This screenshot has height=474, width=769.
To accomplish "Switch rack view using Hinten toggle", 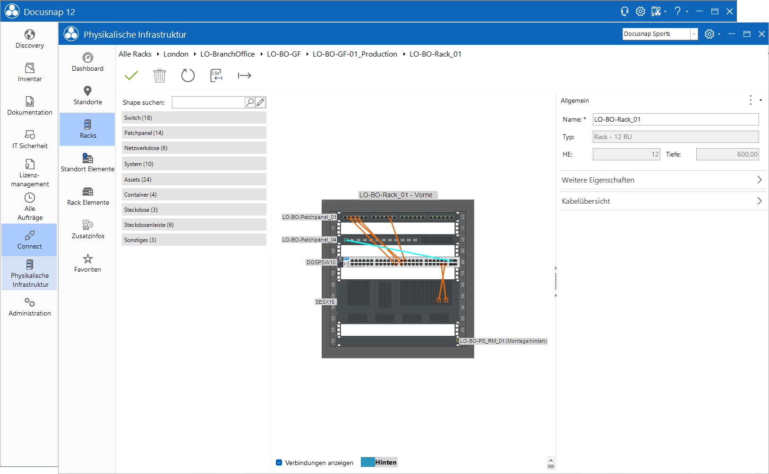I will [x=379, y=462].
